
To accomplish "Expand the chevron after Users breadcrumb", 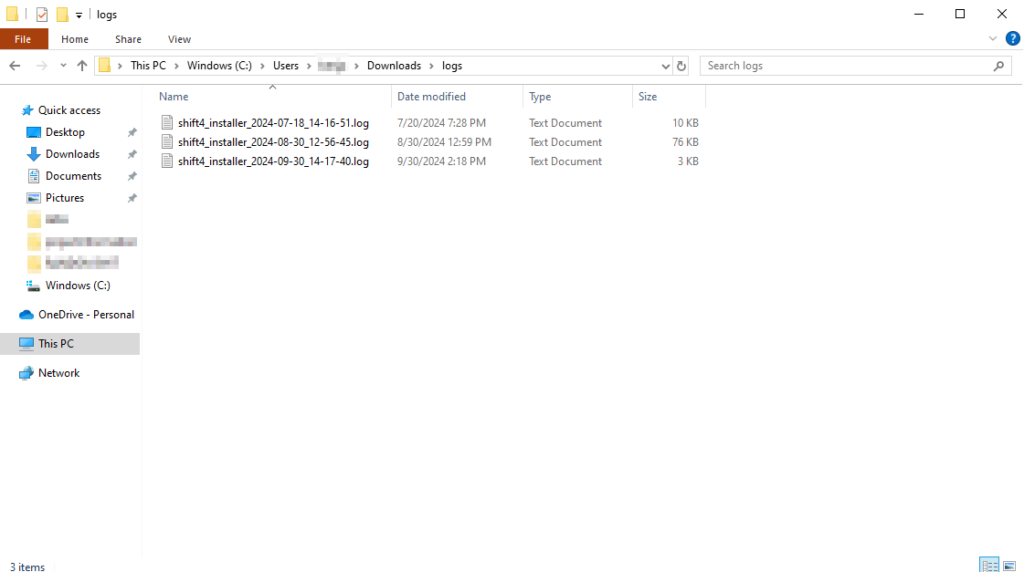I will (309, 66).
